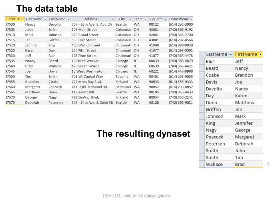The width and height of the screenshot is (274, 205).
Task: Click client ID J7510
Action: point(10,35)
